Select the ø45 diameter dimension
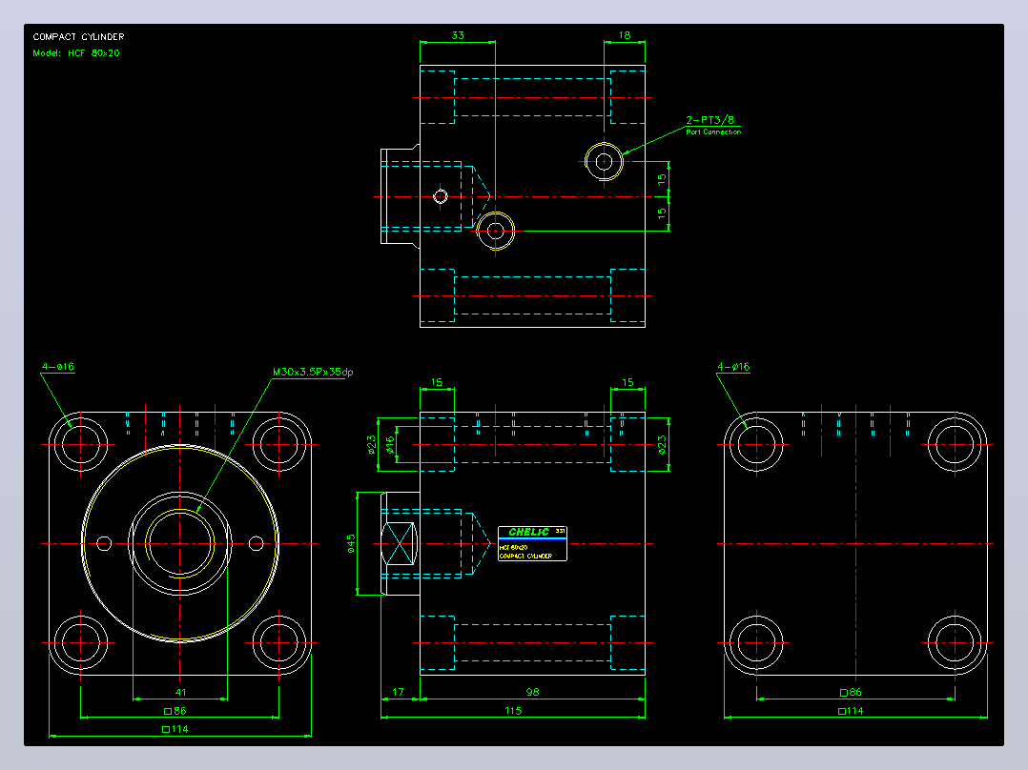Image resolution: width=1028 pixels, height=770 pixels. tap(351, 543)
